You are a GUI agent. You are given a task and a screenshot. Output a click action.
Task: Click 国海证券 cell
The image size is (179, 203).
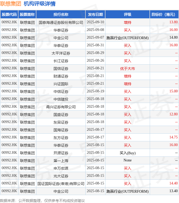coord(61,130)
